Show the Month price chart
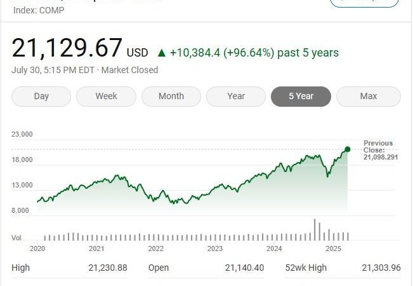The height and width of the screenshot is (286, 413). tap(171, 97)
